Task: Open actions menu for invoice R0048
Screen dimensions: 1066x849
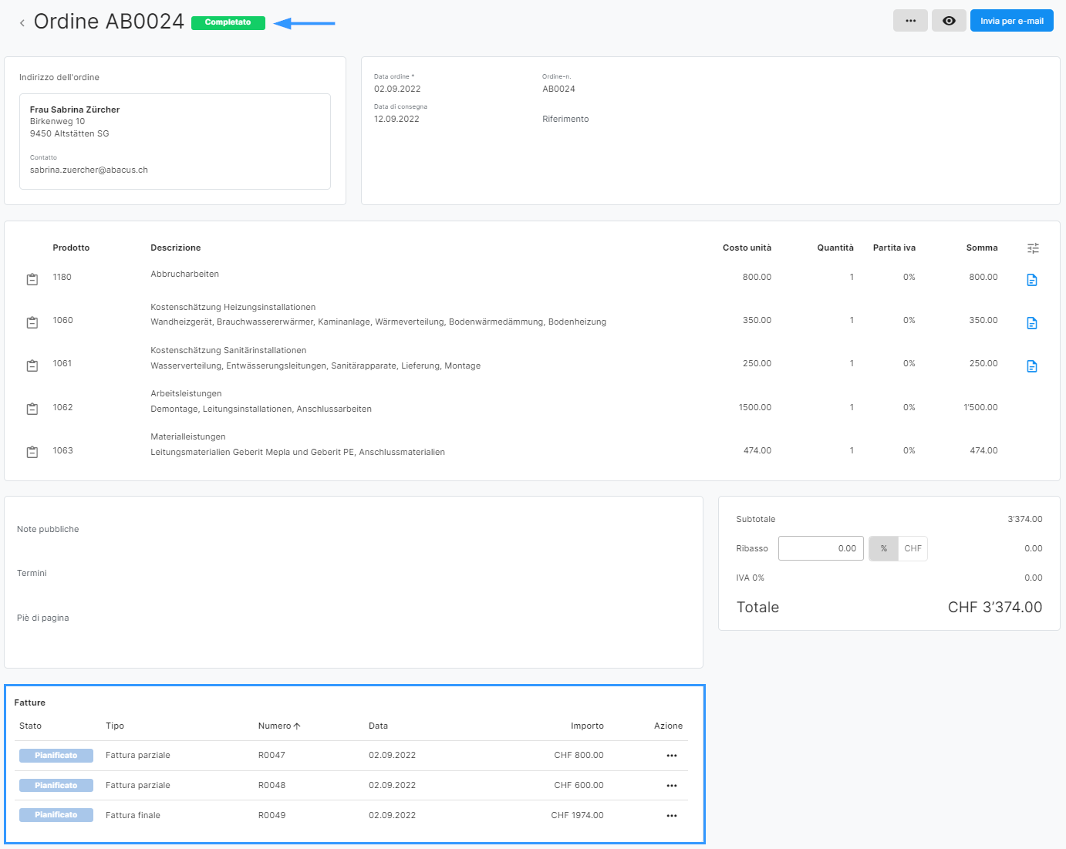Action: pyautogui.click(x=671, y=786)
